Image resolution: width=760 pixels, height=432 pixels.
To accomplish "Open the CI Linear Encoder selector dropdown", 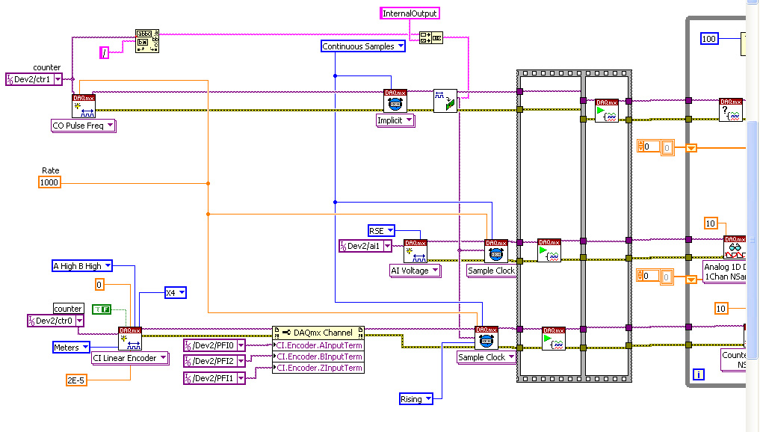I will [164, 358].
